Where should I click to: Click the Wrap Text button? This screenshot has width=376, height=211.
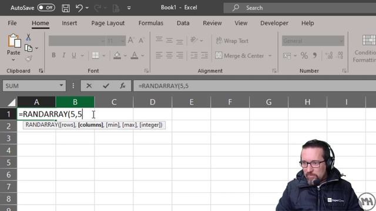click(232, 41)
